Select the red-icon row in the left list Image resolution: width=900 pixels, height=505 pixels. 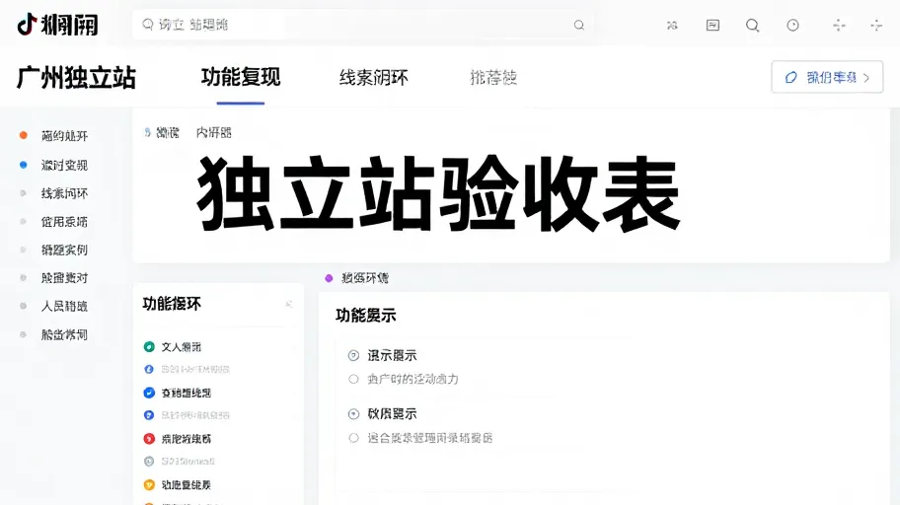pos(178,439)
